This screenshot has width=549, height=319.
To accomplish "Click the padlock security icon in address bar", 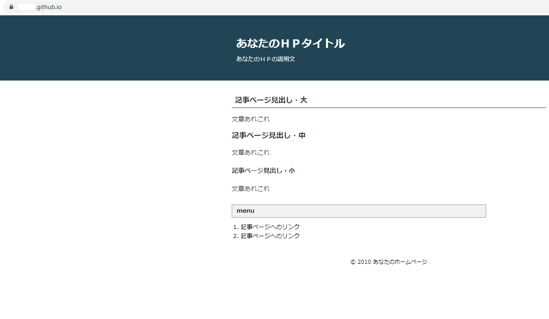I will pyautogui.click(x=11, y=7).
